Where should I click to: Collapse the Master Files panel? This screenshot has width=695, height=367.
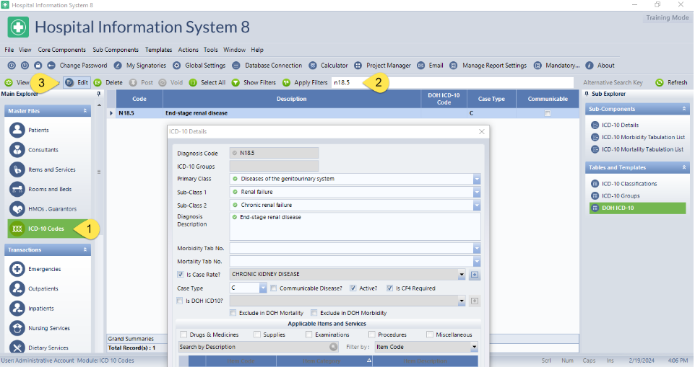click(x=85, y=111)
